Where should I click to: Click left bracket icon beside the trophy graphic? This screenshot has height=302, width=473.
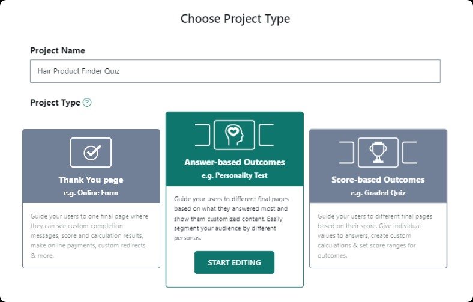pos(346,153)
